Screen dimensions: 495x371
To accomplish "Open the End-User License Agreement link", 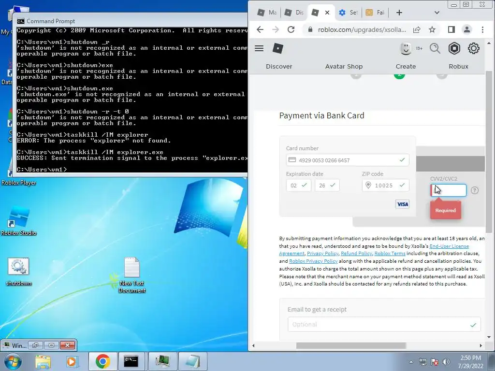I will click(x=449, y=246).
